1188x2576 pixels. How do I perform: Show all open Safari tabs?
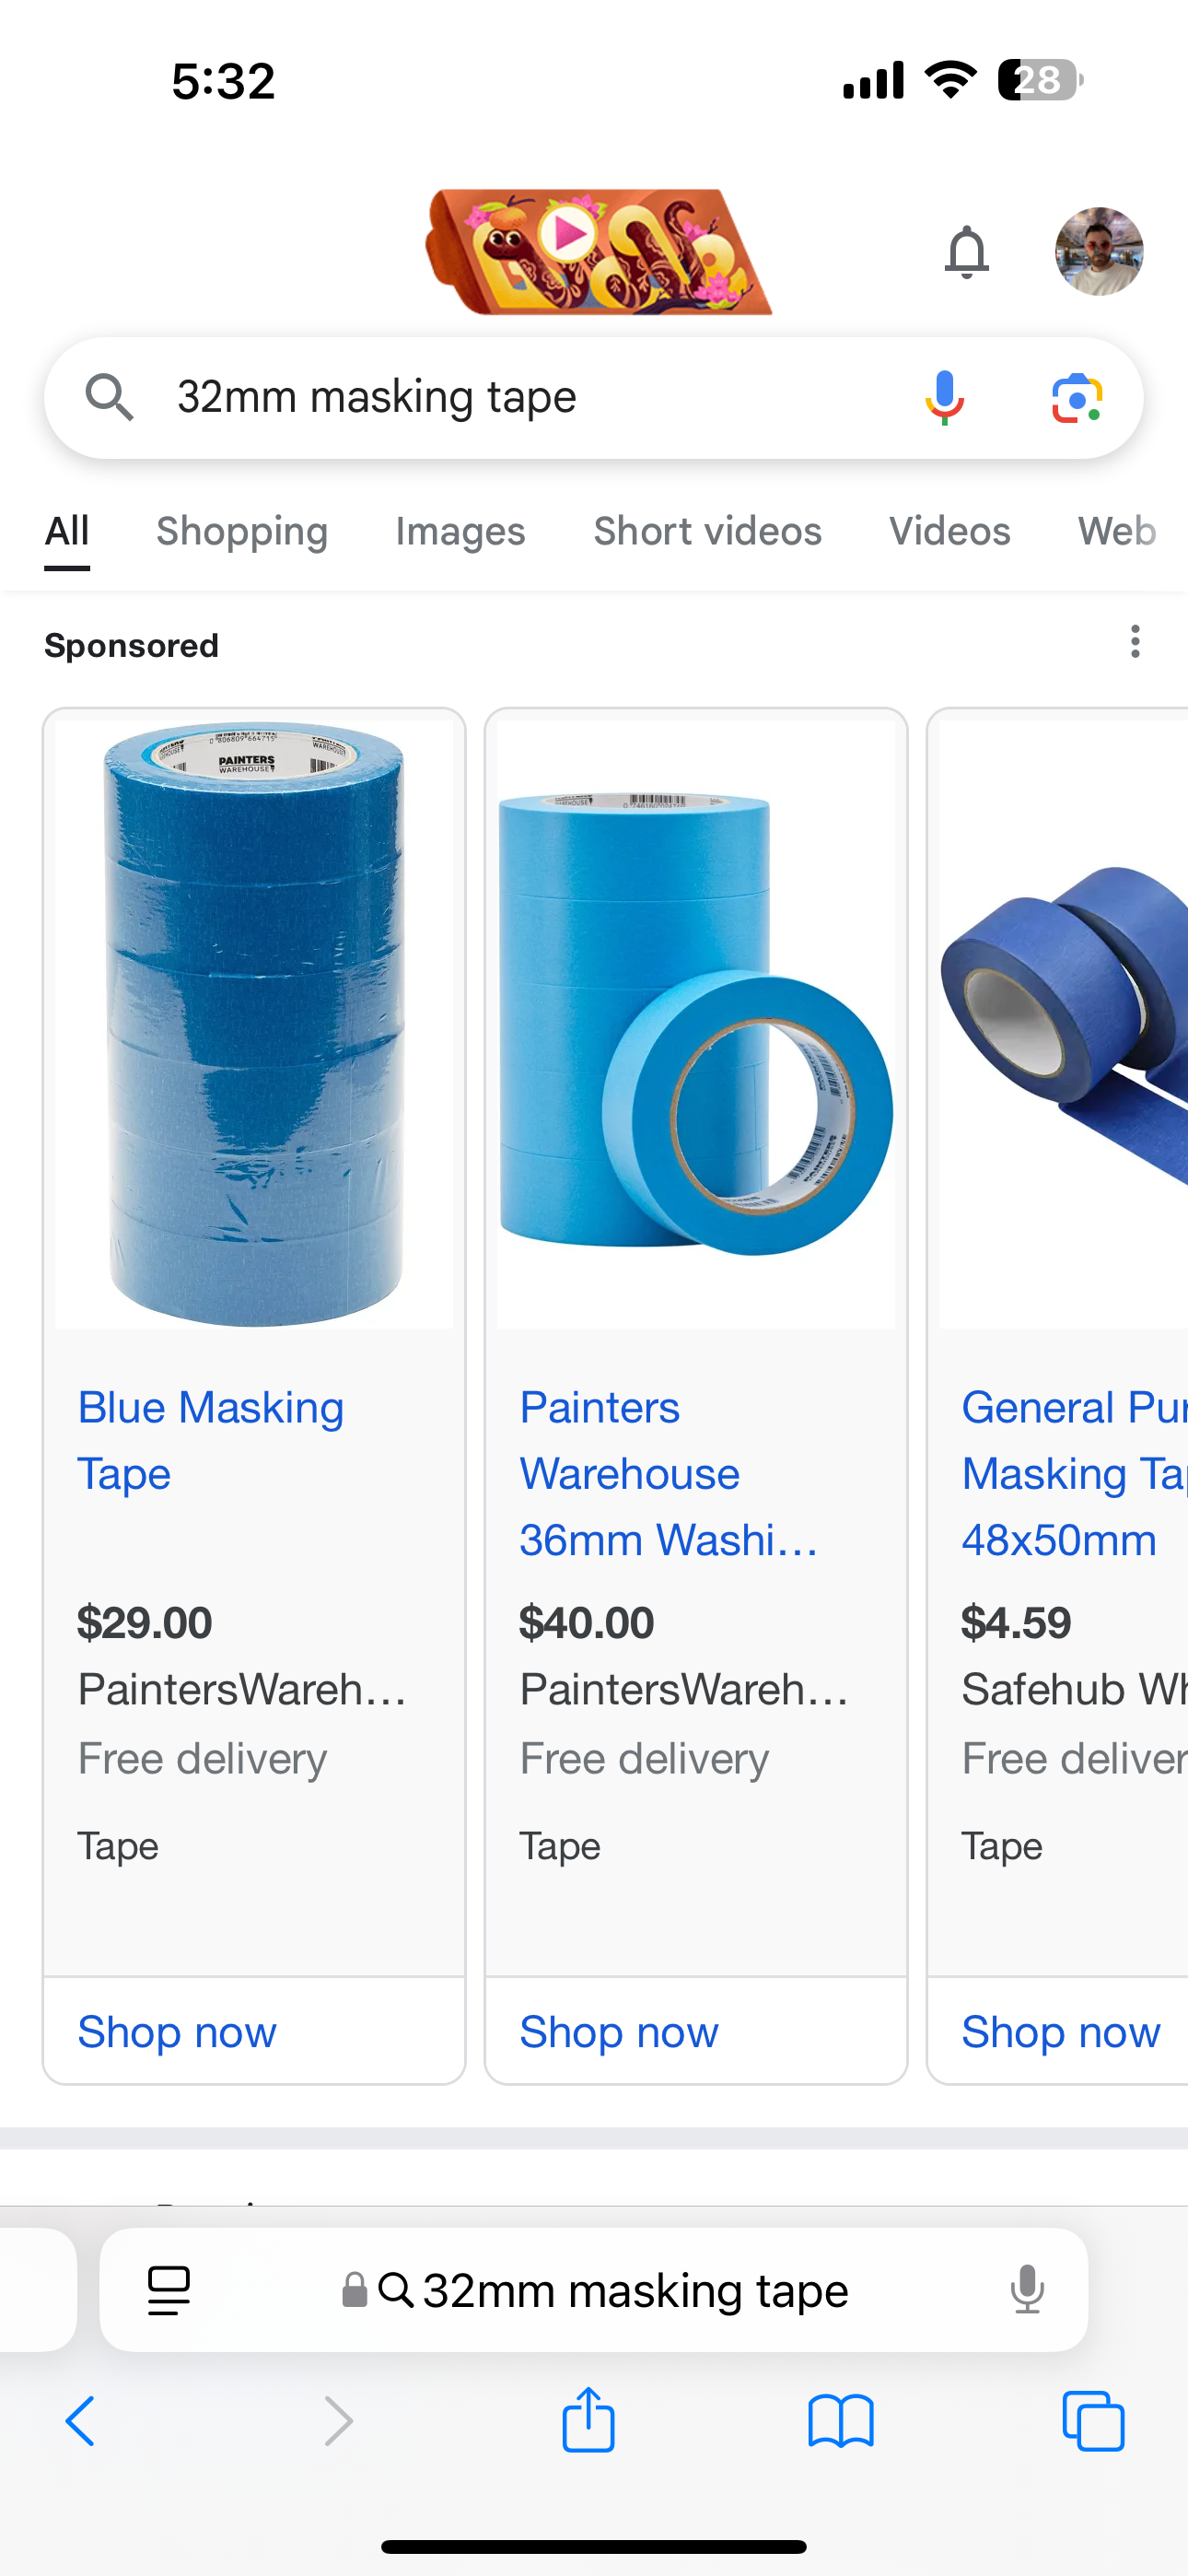pos(1093,2421)
